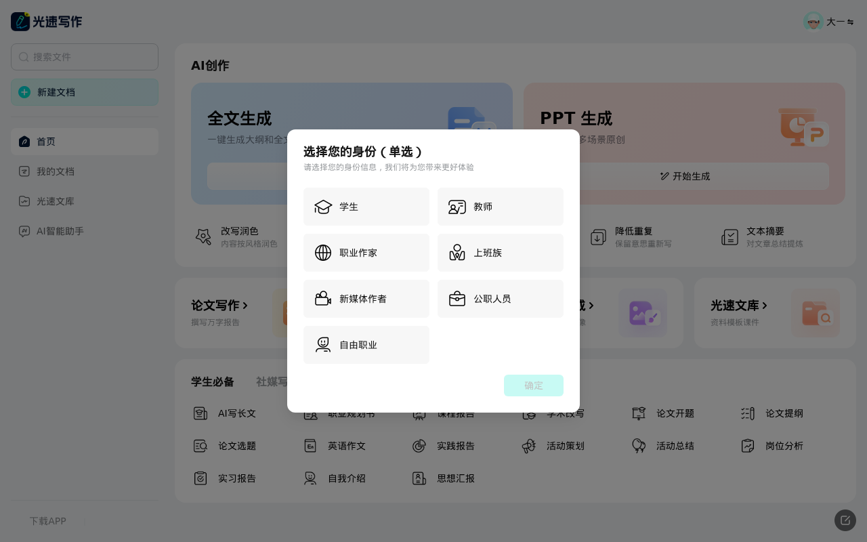Open the 实习报告 template
Screen dimensions: 867x542
click(x=226, y=478)
